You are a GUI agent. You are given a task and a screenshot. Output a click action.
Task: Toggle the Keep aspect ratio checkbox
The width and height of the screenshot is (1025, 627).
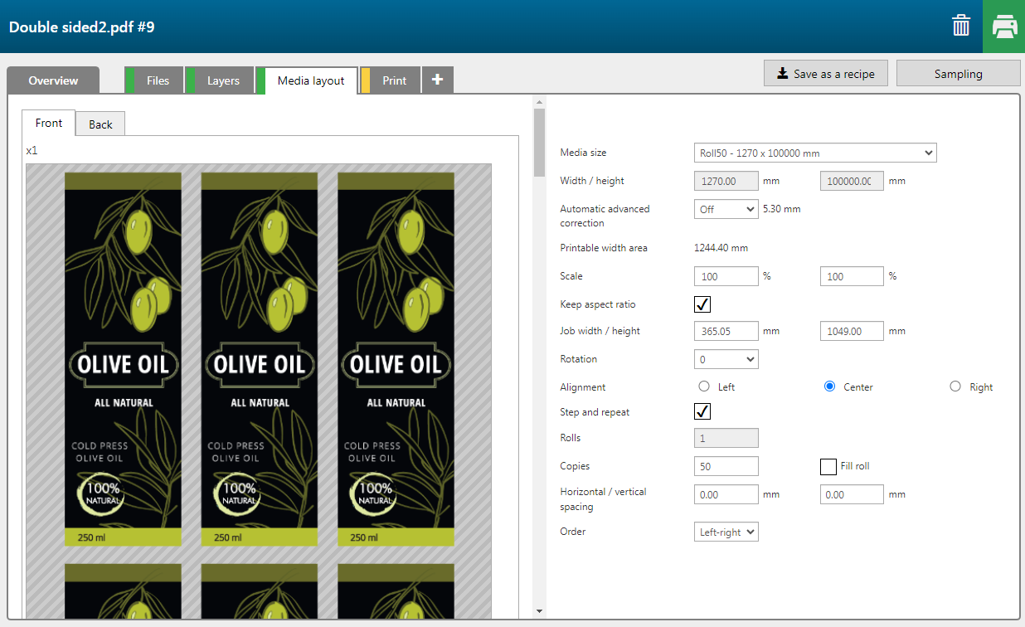click(x=702, y=304)
